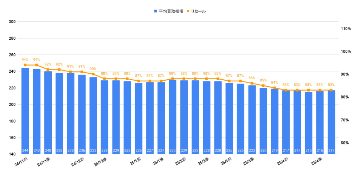Click the 140 left axis value
This screenshot has height=174, width=360.
(x=12, y=154)
